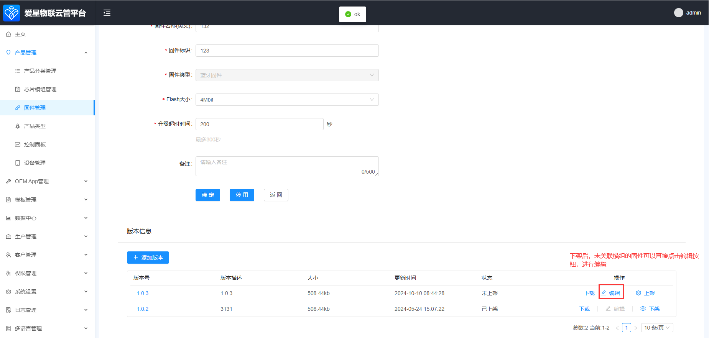Expand the 生产管理 menu
The width and height of the screenshot is (709, 338).
47,236
